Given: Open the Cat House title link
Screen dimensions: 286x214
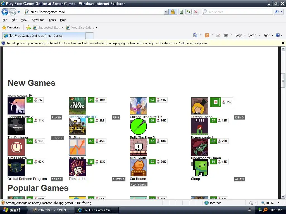Looking at the screenshot, I should coord(138,179).
